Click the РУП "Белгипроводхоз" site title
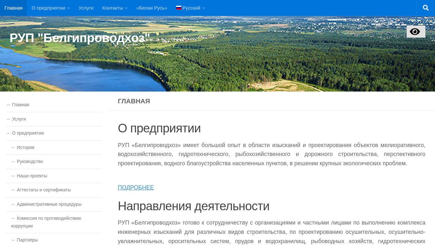Image resolution: width=435 pixels, height=245 pixels. click(80, 38)
